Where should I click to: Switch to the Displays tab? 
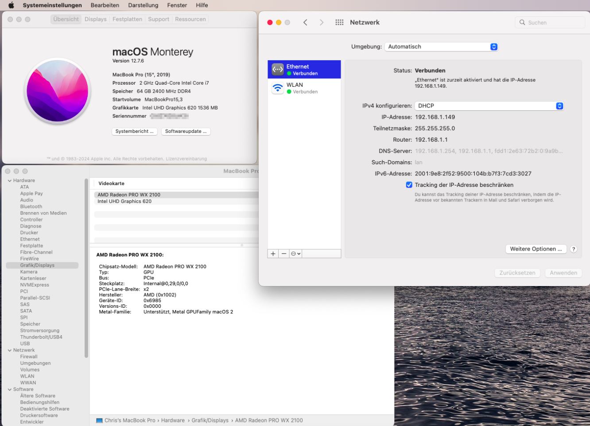coord(96,19)
